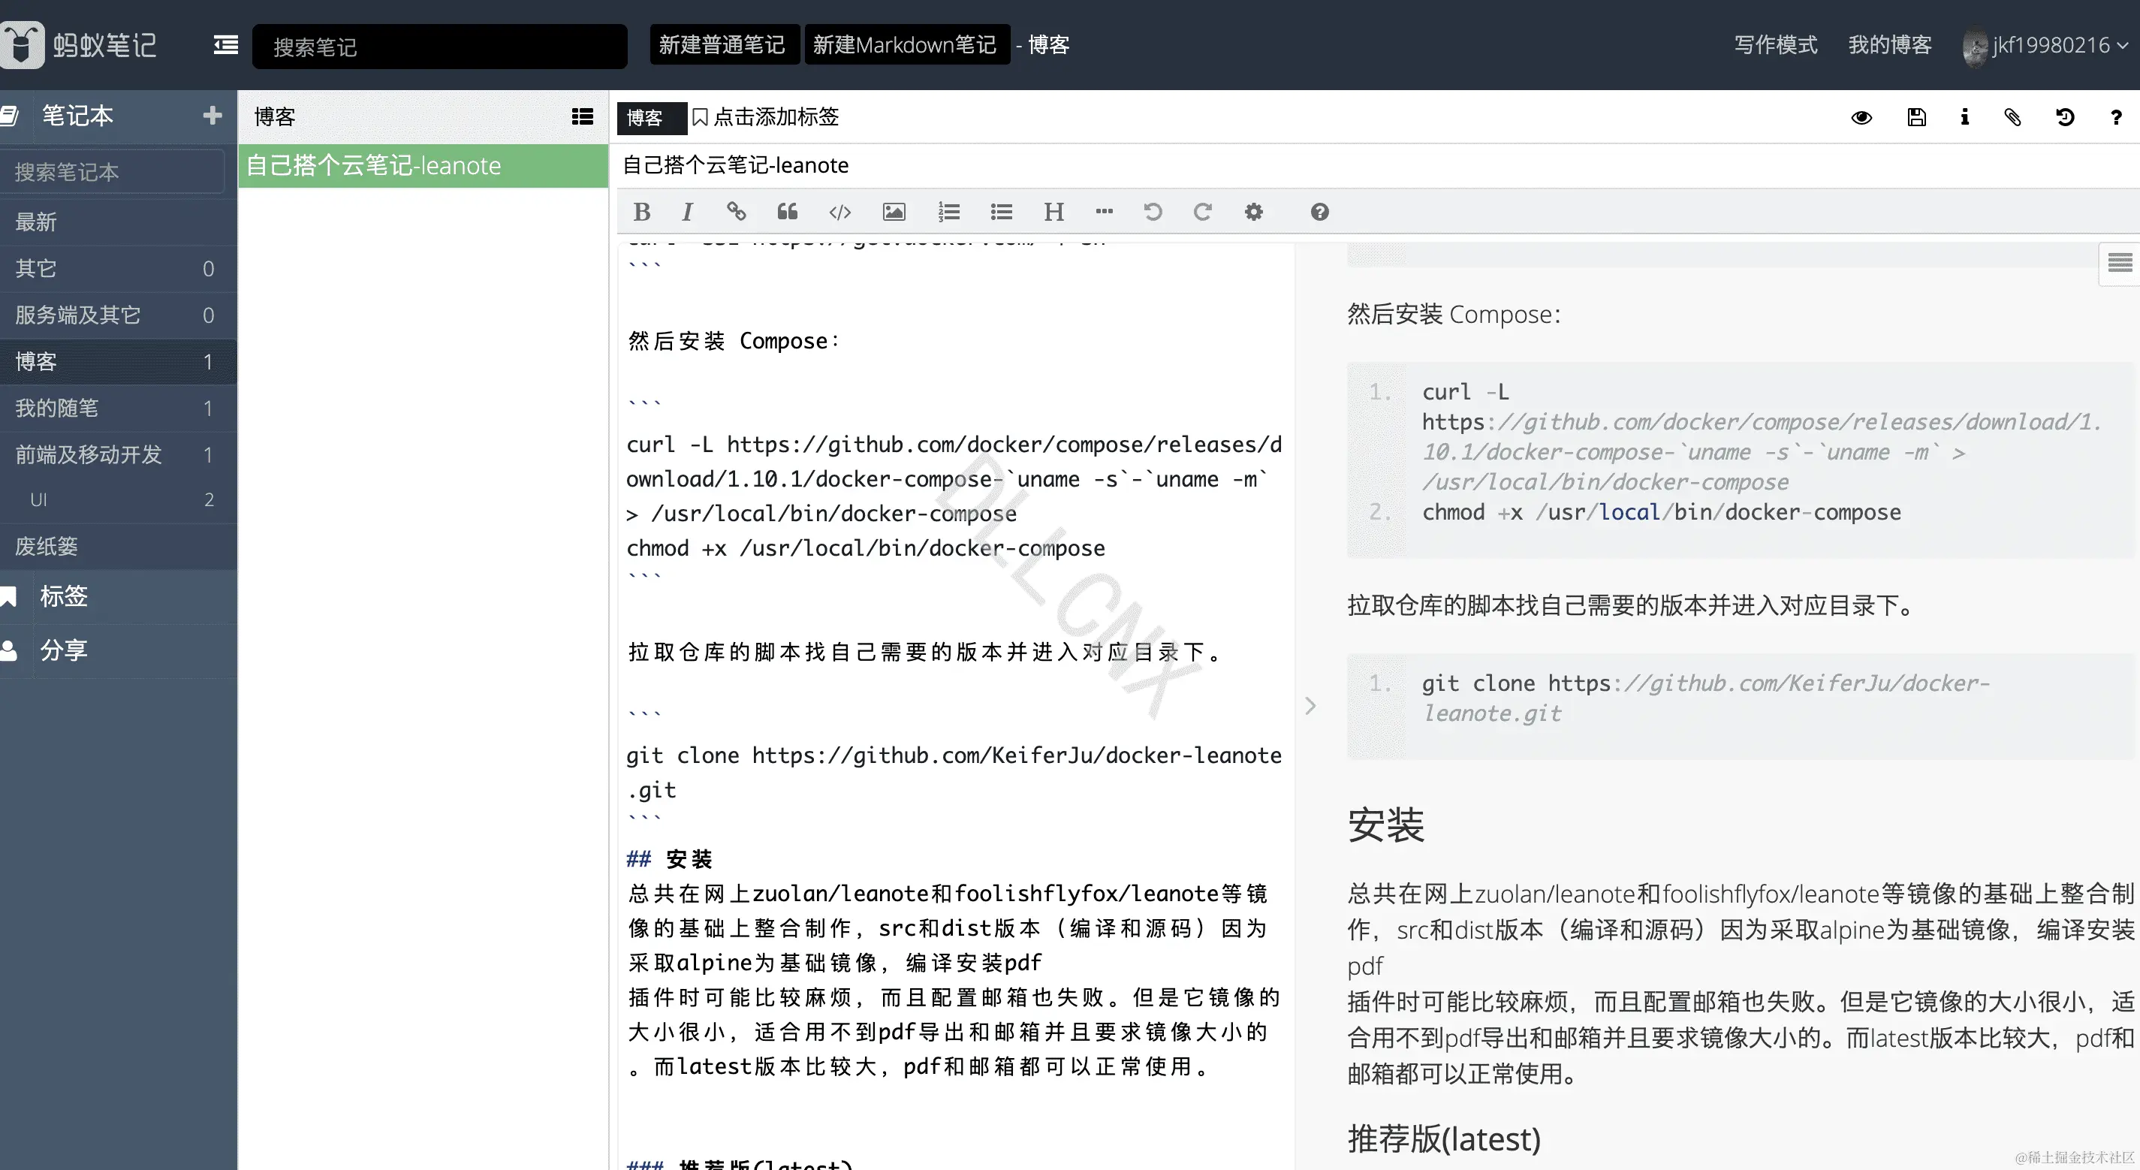Open jkf19980216 user dropdown menu
The image size is (2140, 1170).
point(2051,45)
